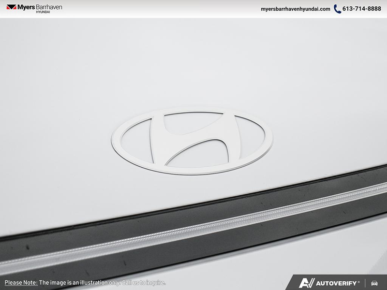This screenshot has width=387, height=290.
Task: Open the myersbarrhavenhyundai.com website link
Action: click(x=295, y=9)
